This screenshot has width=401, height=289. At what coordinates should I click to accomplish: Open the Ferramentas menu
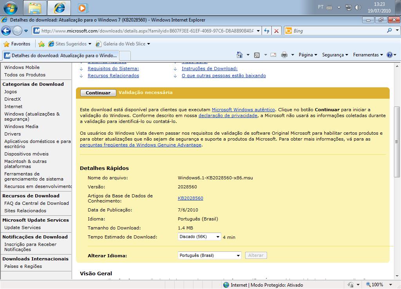(x=368, y=55)
